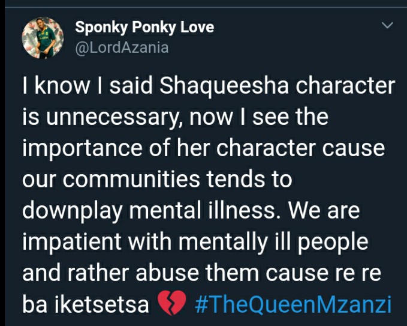This screenshot has height=326, width=407.
Task: Visit the @LordAzania handle link
Action: point(122,48)
